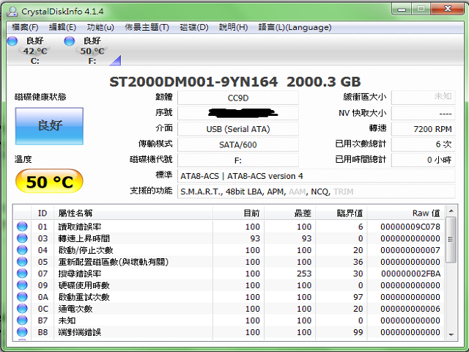
Task: Click the status orb in row 03 轉速上昇時間
Action: click(22, 238)
